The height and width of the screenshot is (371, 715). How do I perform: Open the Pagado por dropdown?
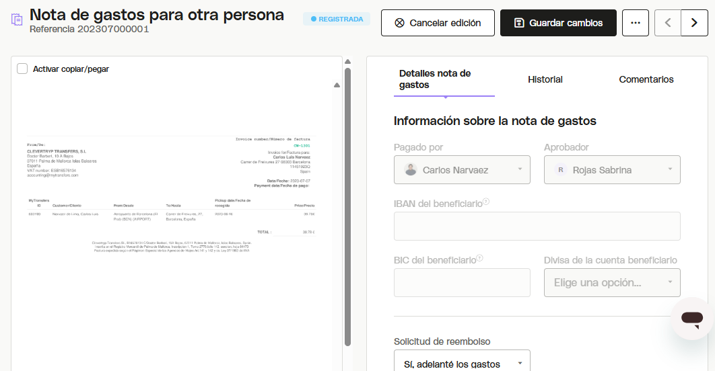(x=462, y=170)
